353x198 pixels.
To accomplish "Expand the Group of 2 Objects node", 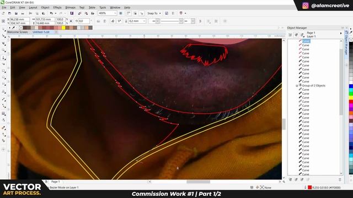I will pos(297,86).
